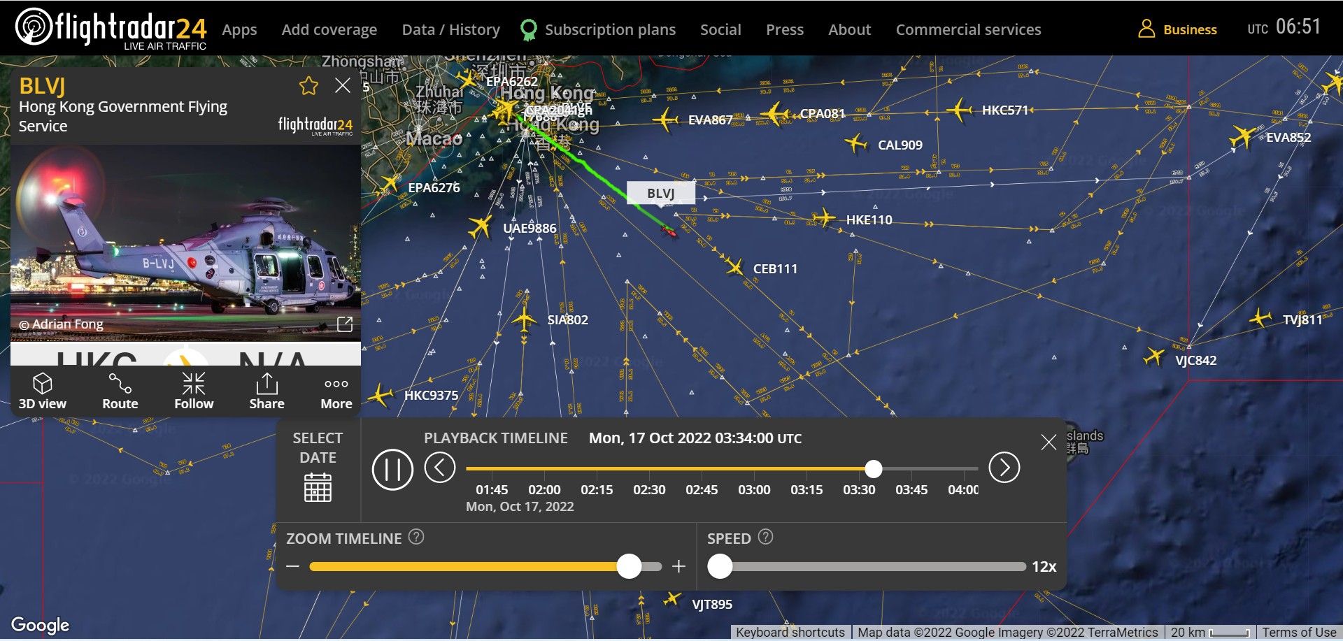Click the Google logo on map
The image size is (1343, 641).
pos(41,624)
